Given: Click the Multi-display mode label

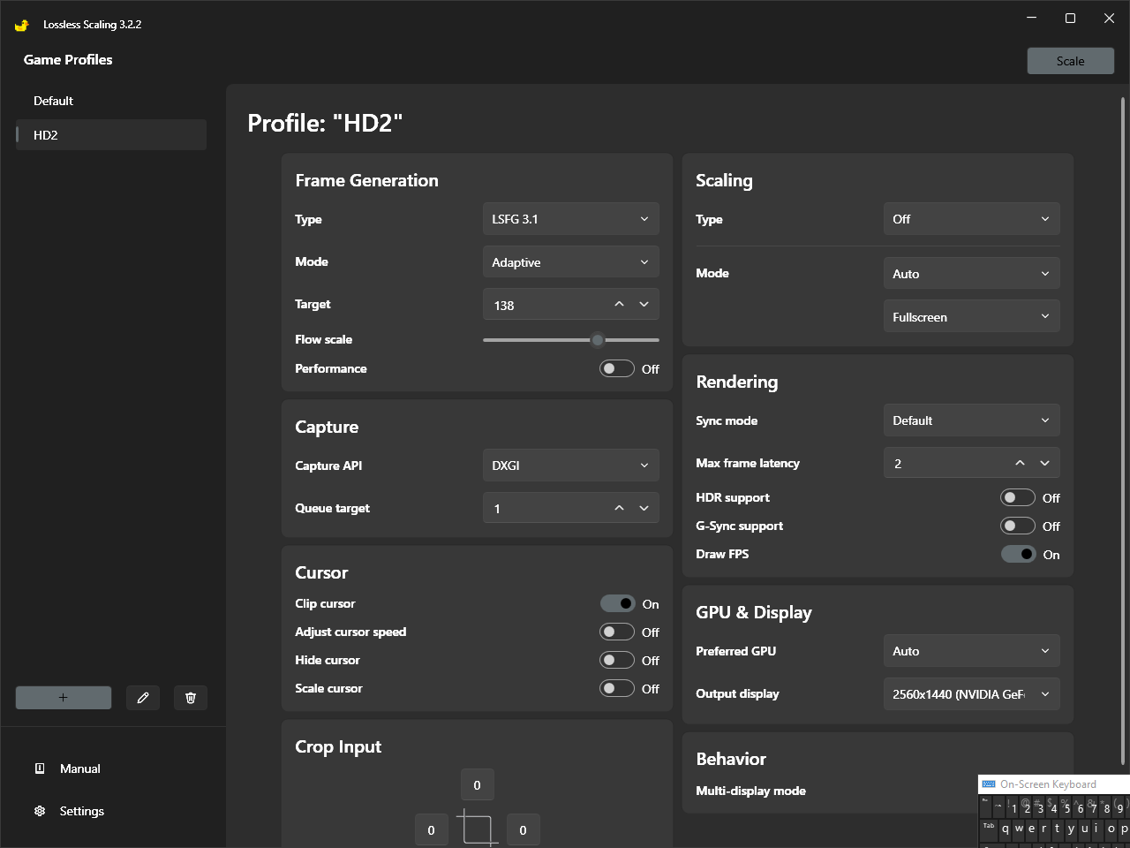Looking at the screenshot, I should [x=750, y=791].
